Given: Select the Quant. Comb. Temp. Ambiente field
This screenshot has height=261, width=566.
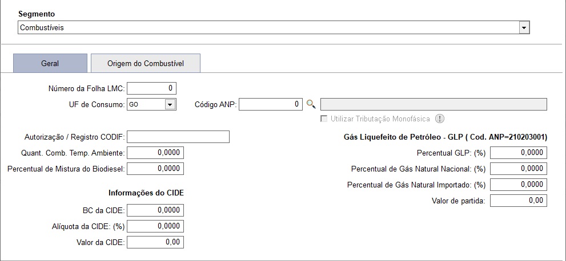Looking at the screenshot, I should point(155,153).
